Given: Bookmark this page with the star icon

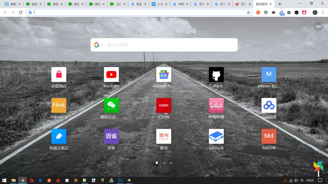Looking at the screenshot, I should click(248, 12).
